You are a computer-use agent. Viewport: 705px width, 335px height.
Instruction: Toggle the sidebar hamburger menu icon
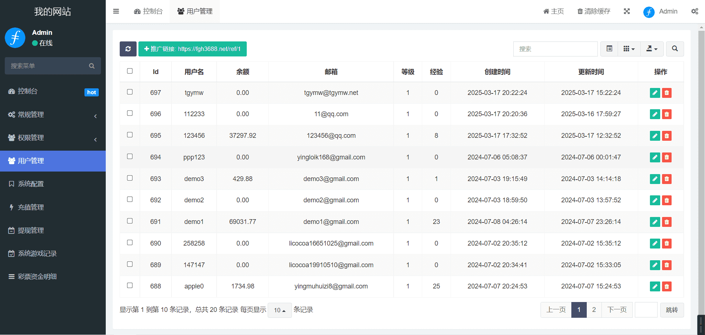point(116,11)
